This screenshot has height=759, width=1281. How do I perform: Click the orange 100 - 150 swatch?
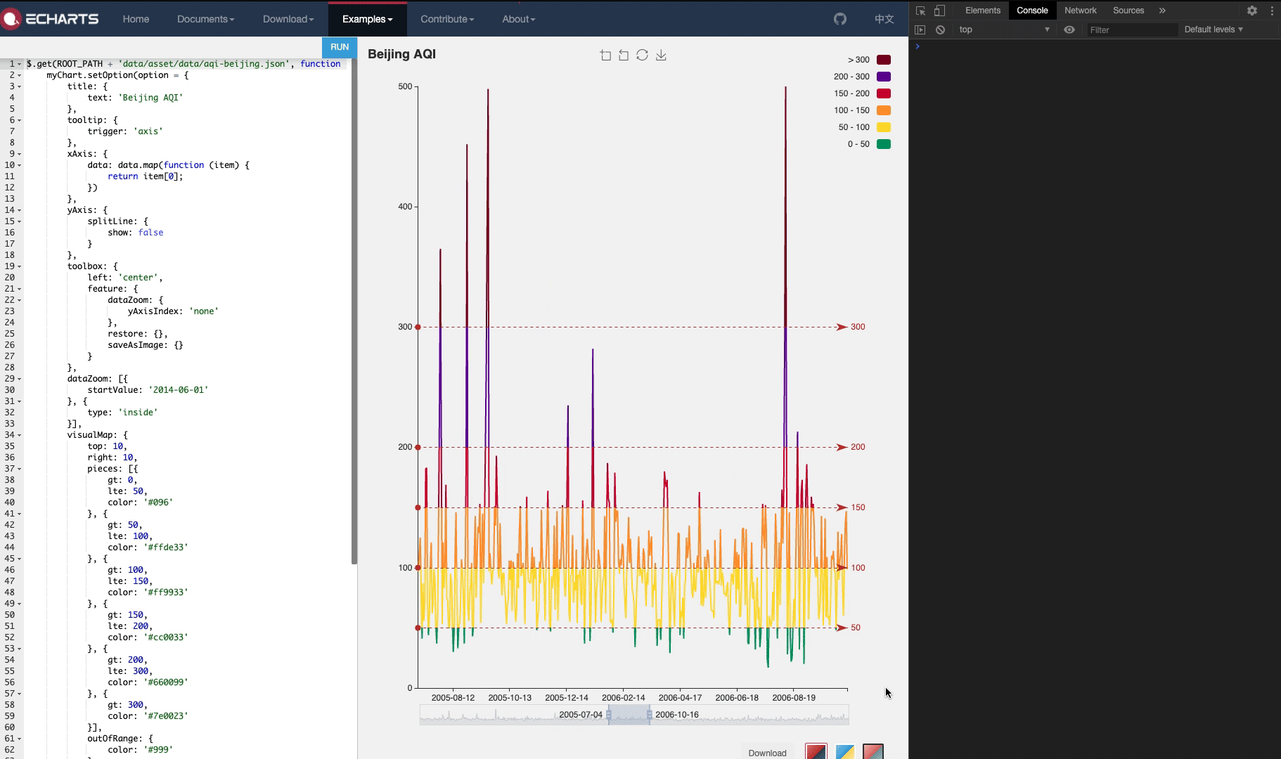pyautogui.click(x=884, y=110)
